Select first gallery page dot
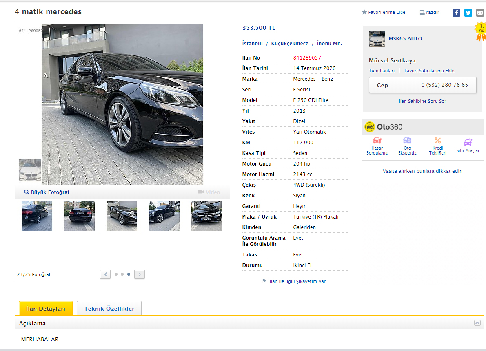Image resolution: width=486 pixels, height=351 pixels. 116,274
